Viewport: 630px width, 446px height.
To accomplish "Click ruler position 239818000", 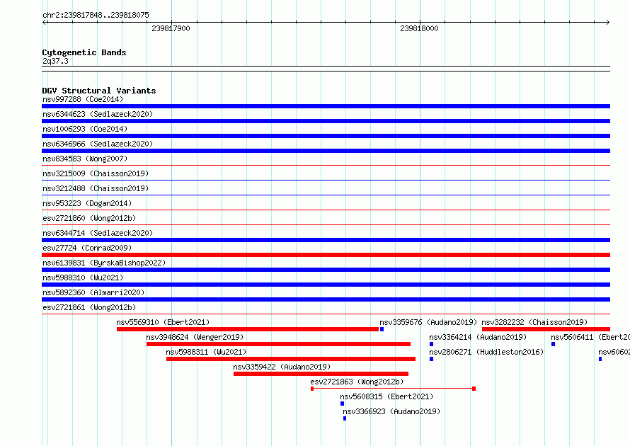I will 420,28.
